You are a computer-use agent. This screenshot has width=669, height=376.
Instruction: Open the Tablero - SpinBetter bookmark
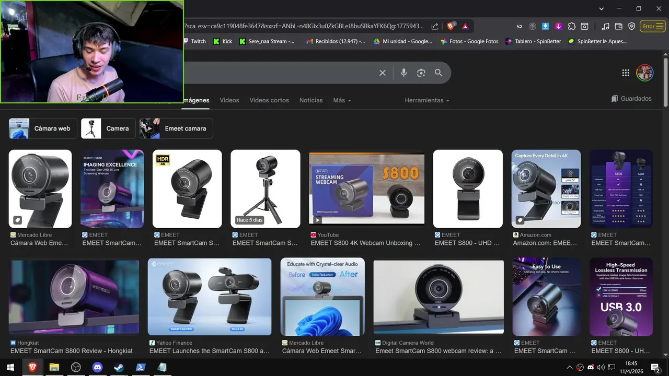[533, 41]
